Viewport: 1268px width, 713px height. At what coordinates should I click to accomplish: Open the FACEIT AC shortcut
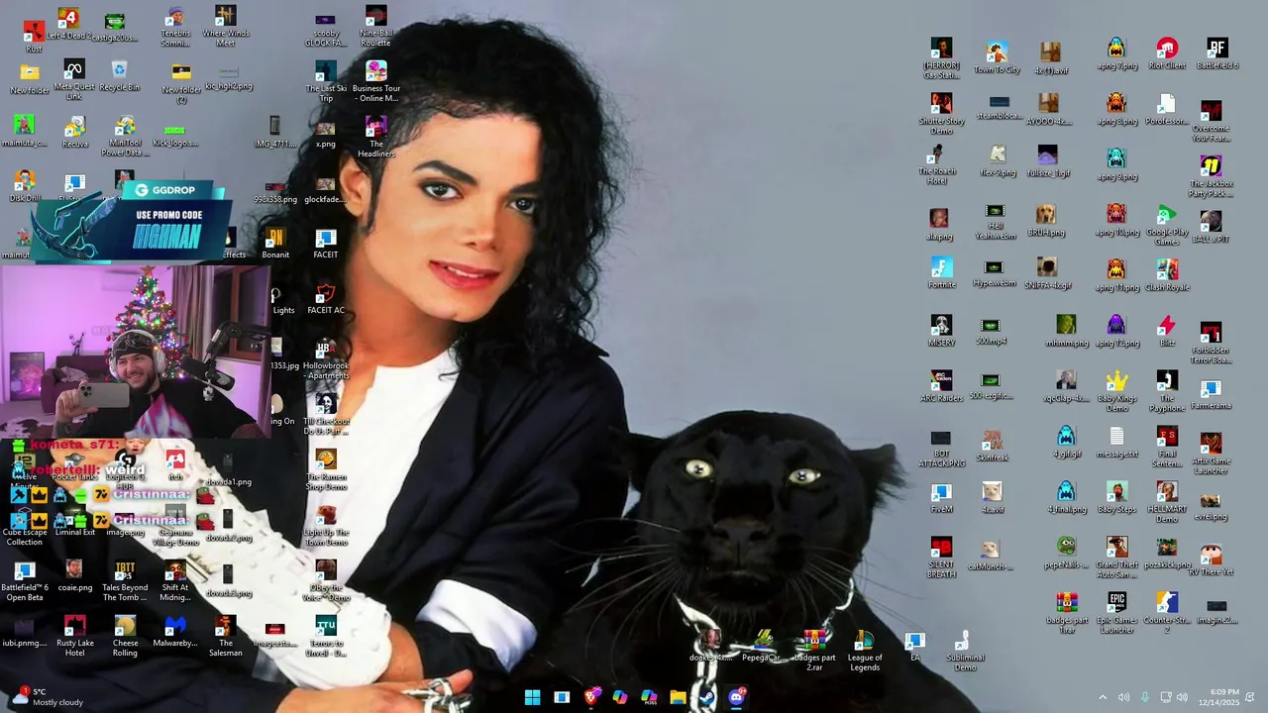[326, 299]
